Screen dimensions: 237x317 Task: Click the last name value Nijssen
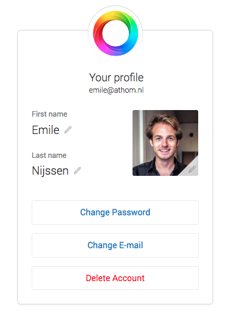coord(50,170)
